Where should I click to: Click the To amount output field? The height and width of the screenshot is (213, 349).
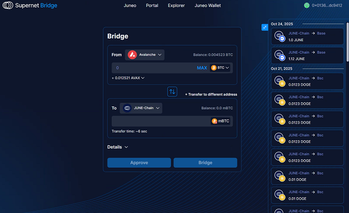172,121
